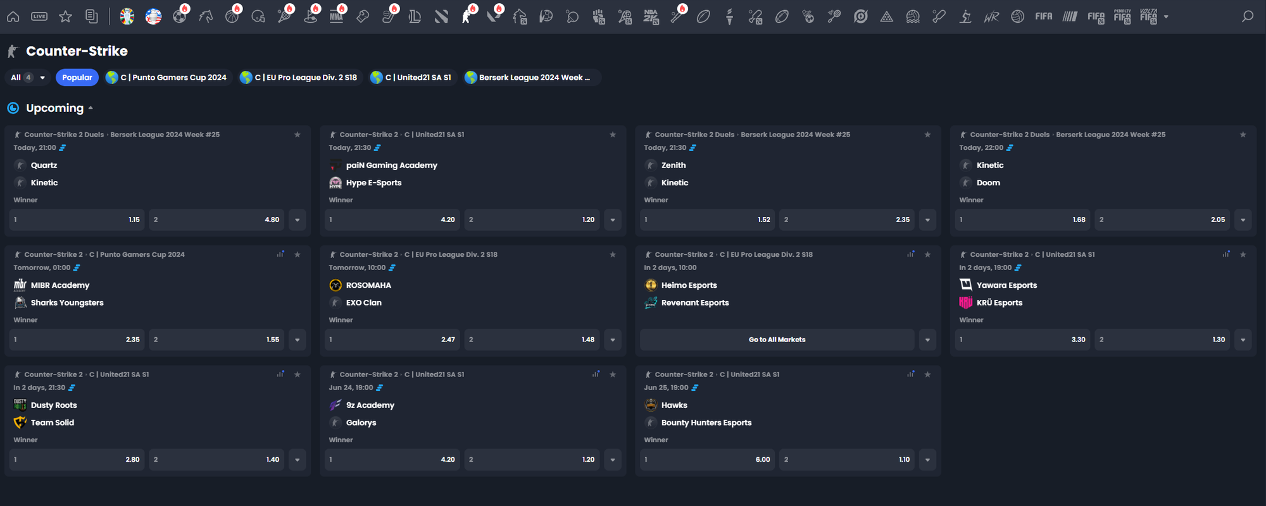
Task: Select the Volta FIFA icon
Action: click(x=1148, y=16)
